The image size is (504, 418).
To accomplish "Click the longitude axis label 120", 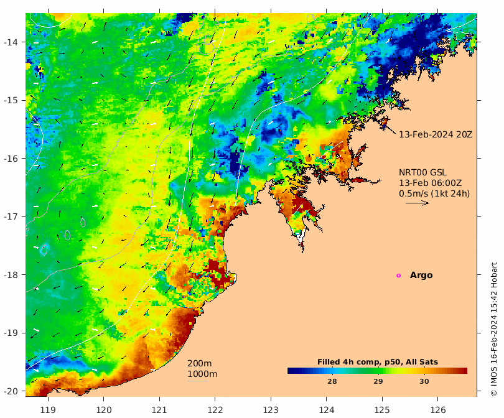I will (x=104, y=410).
